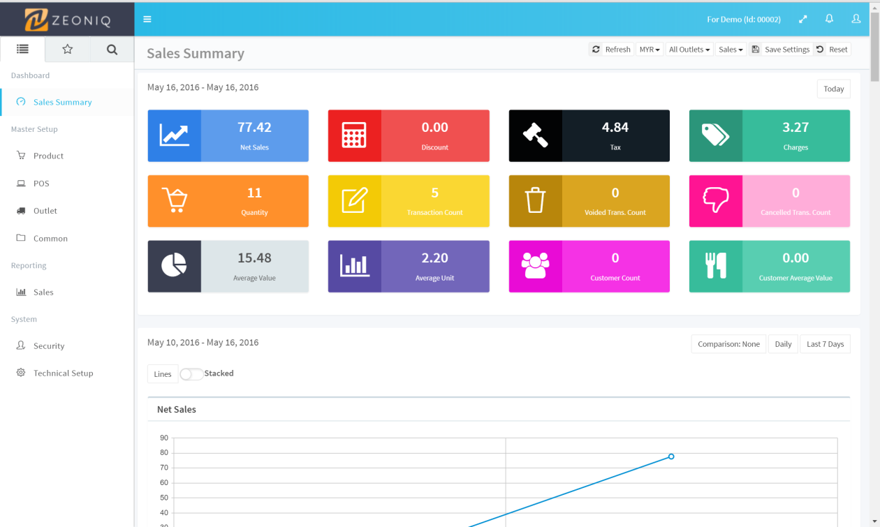The image size is (880, 527).
Task: Click the data point on Net Sales line
Action: point(671,457)
